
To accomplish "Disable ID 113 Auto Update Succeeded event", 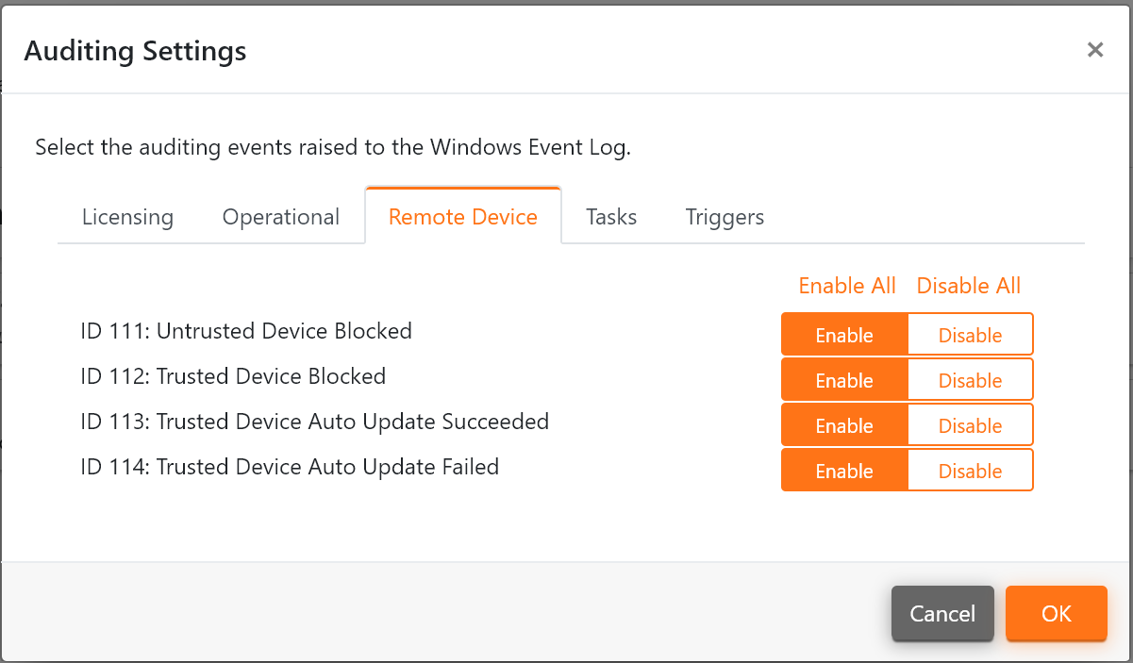I will tap(970, 425).
